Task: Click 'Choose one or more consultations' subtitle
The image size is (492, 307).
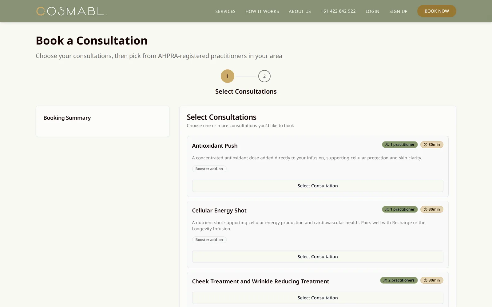Action: [x=240, y=126]
